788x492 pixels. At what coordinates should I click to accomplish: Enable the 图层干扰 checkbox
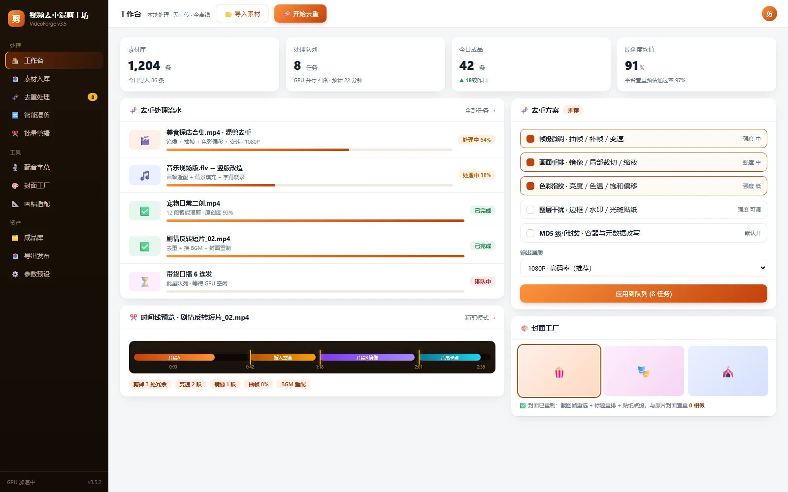tap(530, 210)
